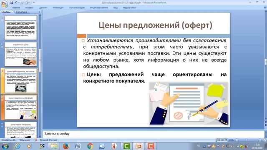This screenshot has height=150, width=267.
Task: Click the Обычная theme name in status bar
Action: click(25, 140)
